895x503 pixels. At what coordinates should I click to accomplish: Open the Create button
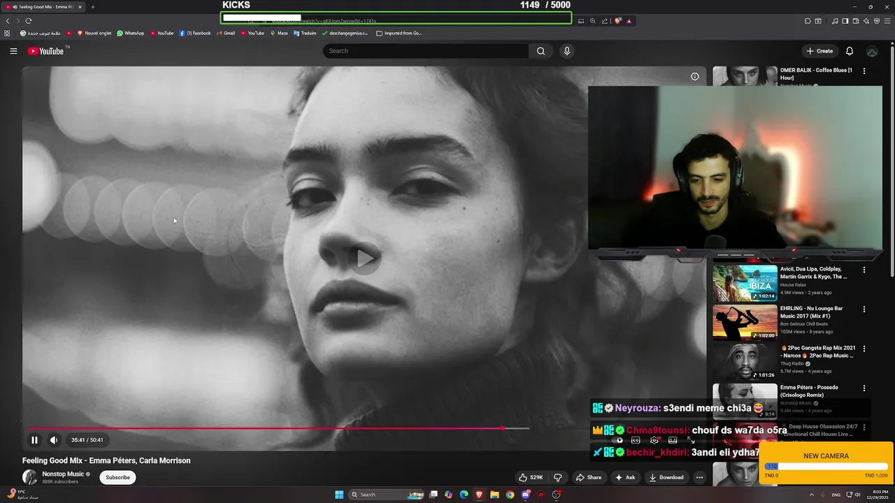819,51
